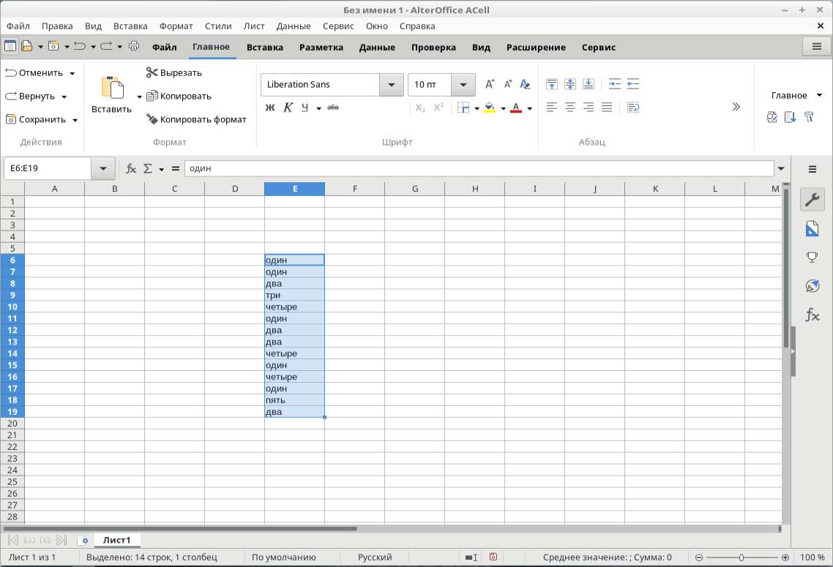
Task: Open the Справка menu
Action: [x=417, y=26]
